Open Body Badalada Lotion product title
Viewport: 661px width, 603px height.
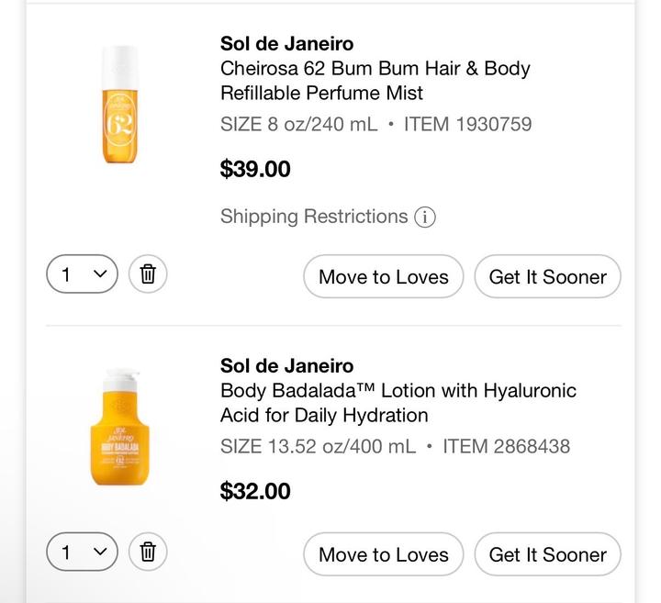(398, 402)
